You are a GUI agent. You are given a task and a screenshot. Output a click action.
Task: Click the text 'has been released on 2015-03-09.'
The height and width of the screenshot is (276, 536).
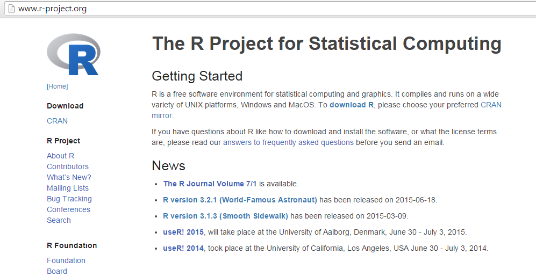[349, 216]
